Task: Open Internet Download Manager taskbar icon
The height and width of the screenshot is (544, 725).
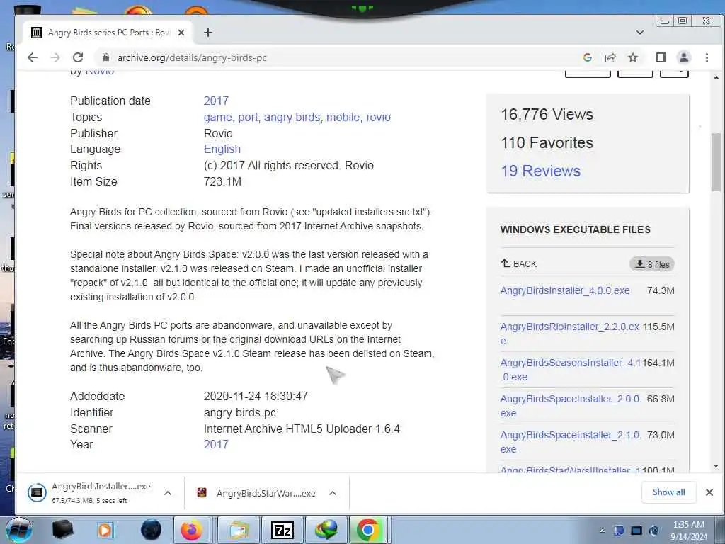Action: [326, 530]
